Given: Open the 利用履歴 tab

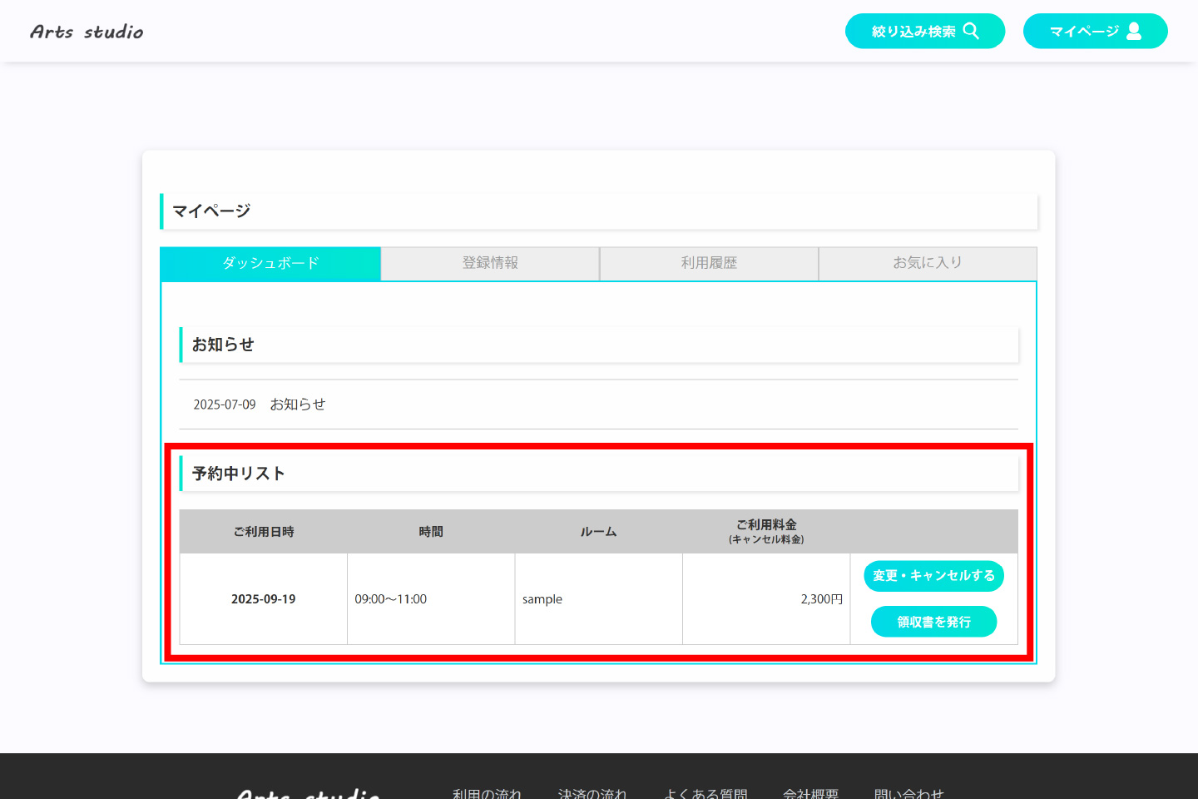Looking at the screenshot, I should pos(709,263).
